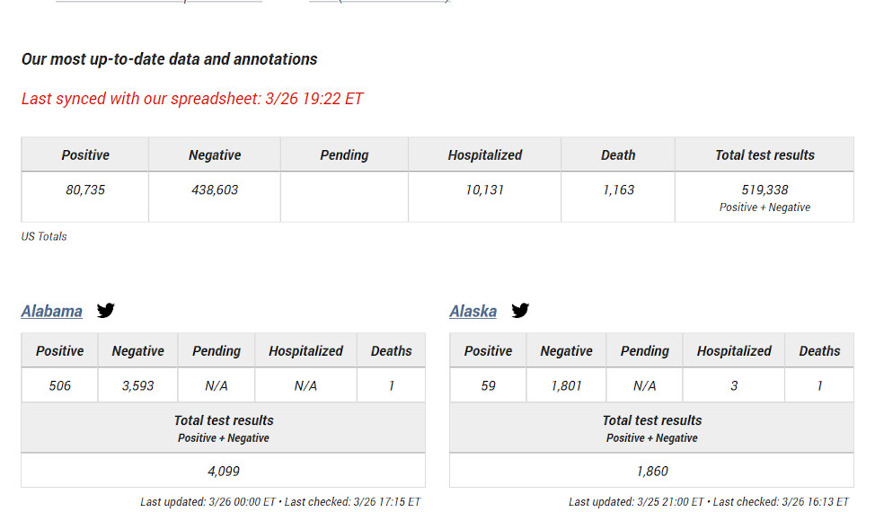Open Alabama's Twitter icon link
The width and height of the screenshot is (875, 512).
pyautogui.click(x=105, y=310)
